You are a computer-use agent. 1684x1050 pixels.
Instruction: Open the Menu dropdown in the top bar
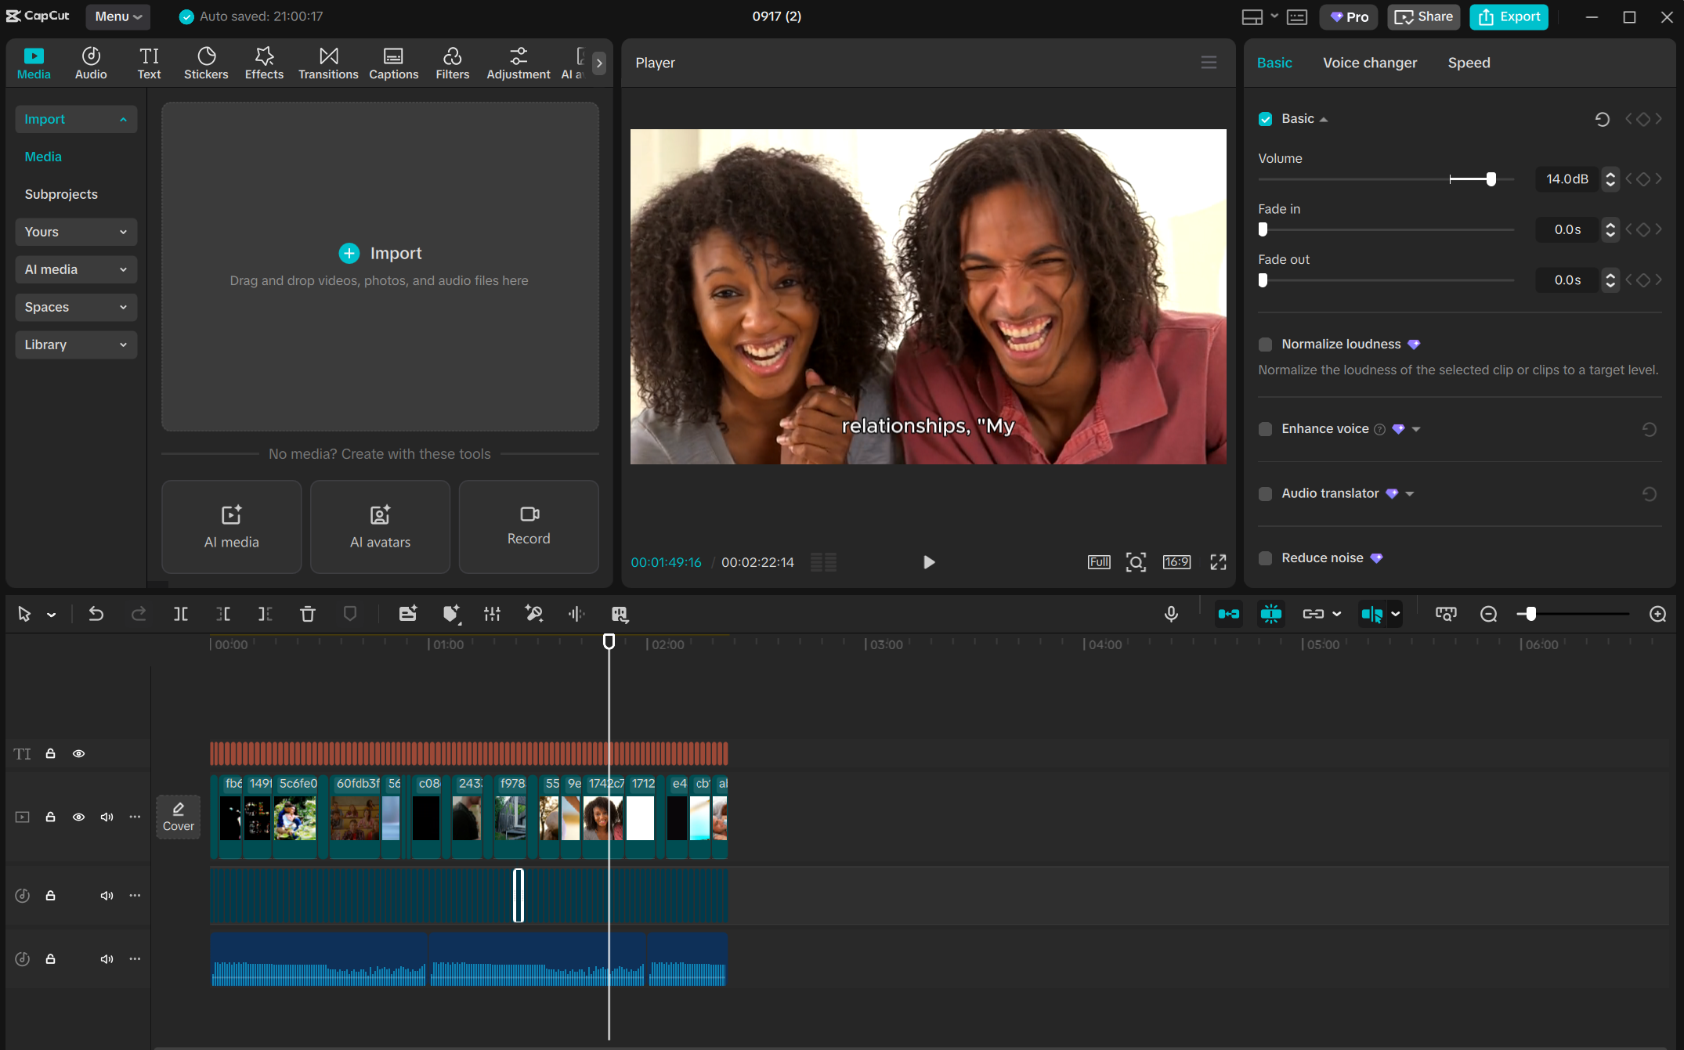117,16
